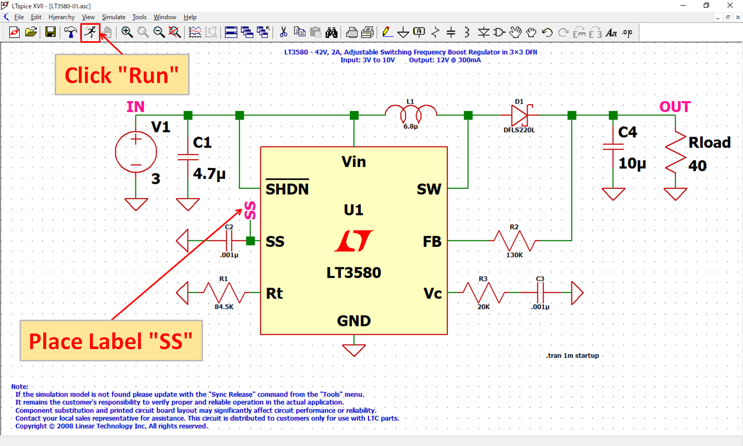
Task: Open Find with the binoculars icon
Action: 331,32
